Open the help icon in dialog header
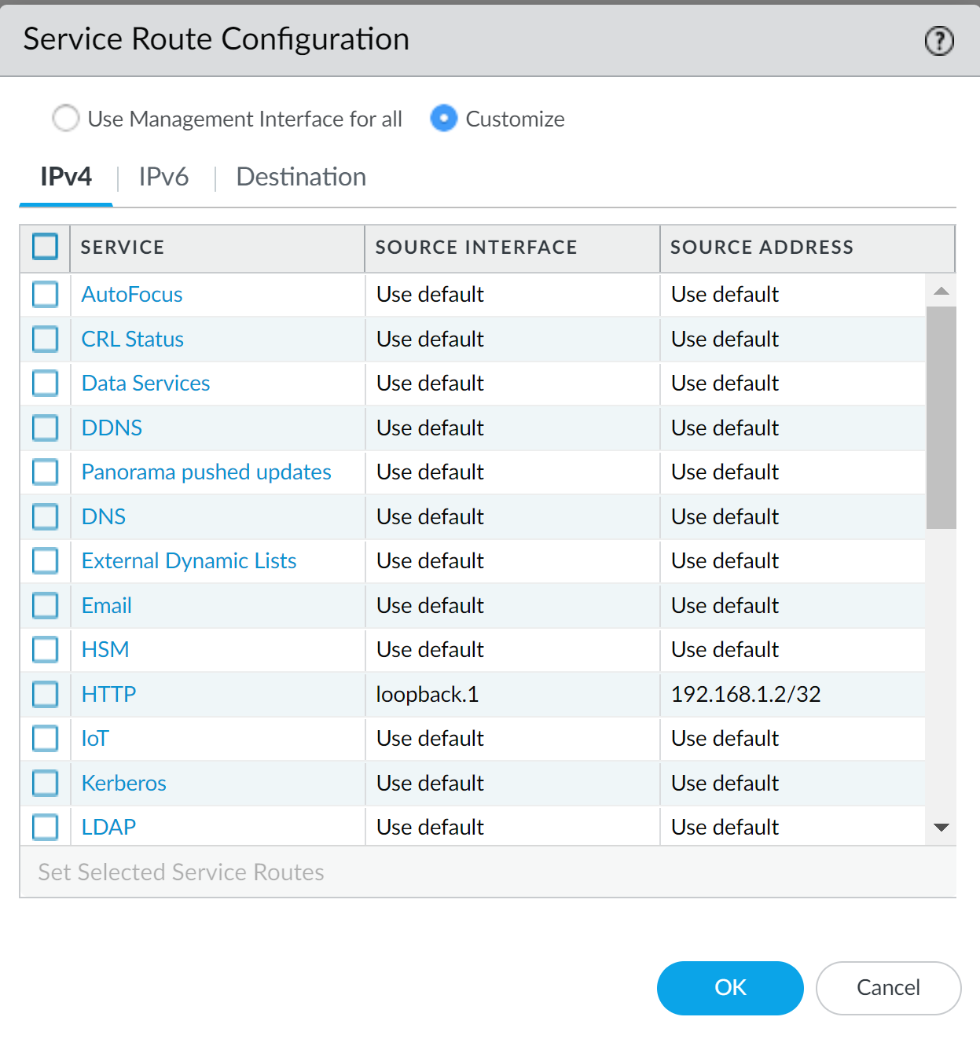 (938, 41)
